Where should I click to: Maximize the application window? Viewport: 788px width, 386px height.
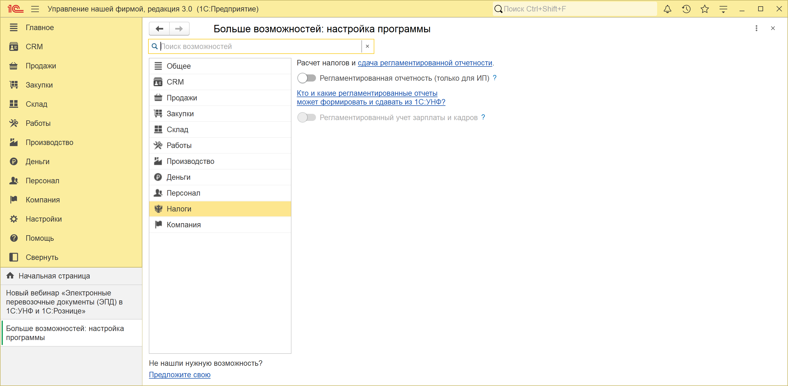[760, 9]
